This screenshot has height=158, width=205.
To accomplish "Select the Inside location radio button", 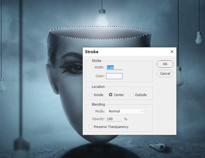I will click(x=90, y=94).
